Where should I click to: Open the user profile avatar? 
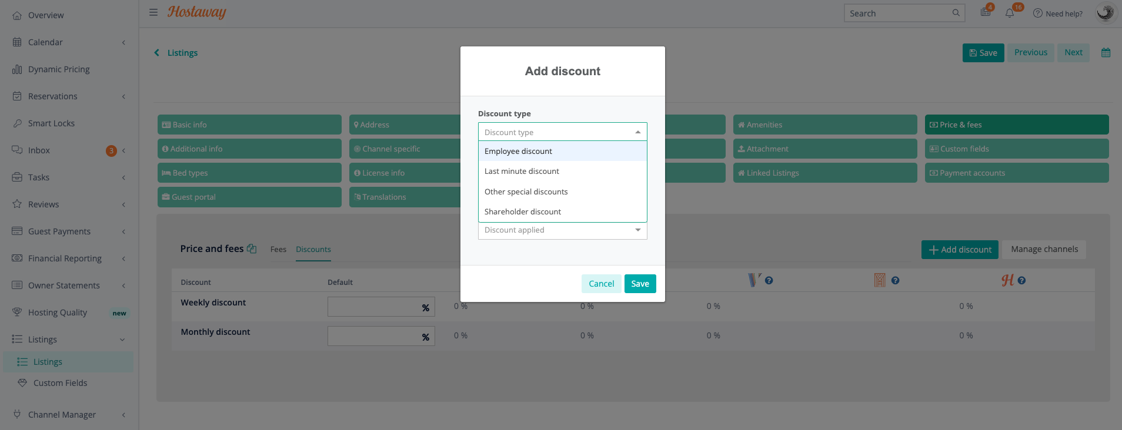1106,13
